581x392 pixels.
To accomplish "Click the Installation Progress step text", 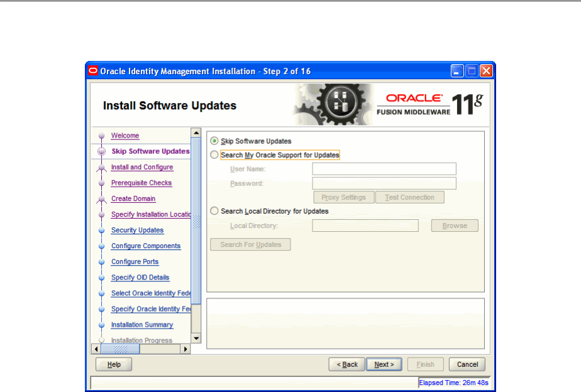I will click(142, 340).
